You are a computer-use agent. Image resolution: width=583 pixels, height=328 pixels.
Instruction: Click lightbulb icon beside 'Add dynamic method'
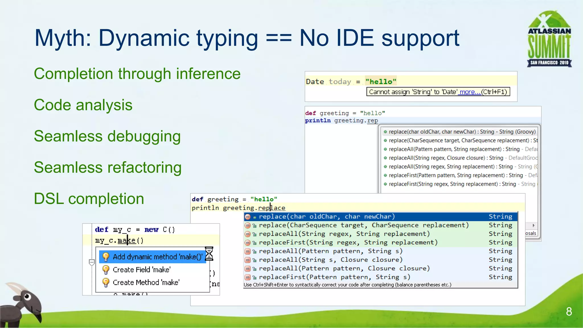106,257
